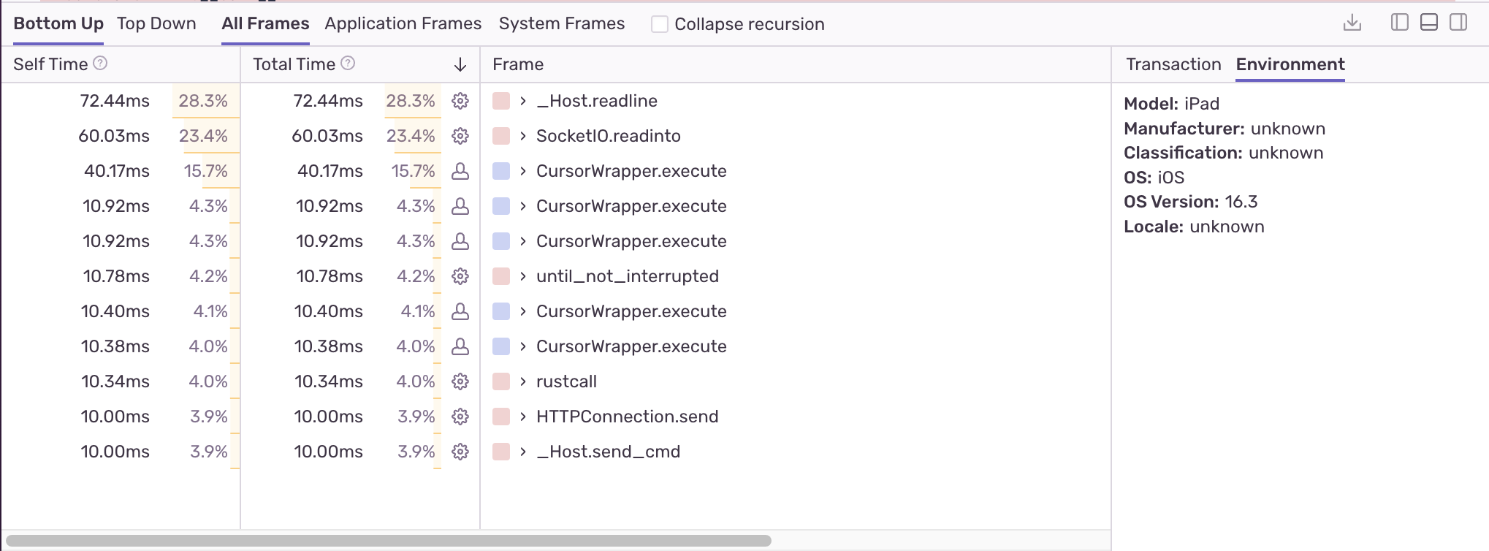Switch to the Top Down view
This screenshot has width=1489, height=551.
pos(156,23)
